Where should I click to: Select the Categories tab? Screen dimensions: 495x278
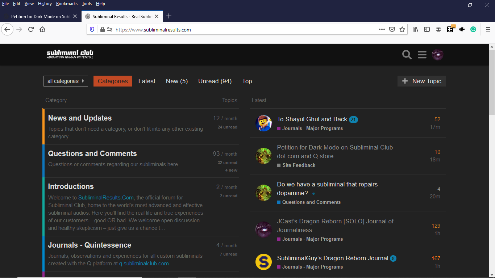pos(113,81)
